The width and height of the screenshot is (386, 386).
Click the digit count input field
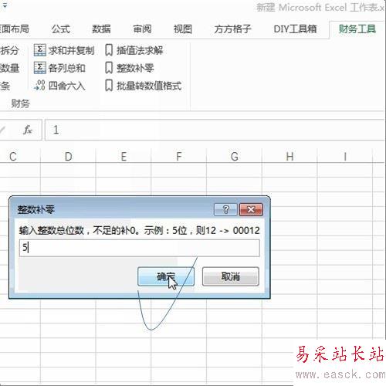coord(140,248)
